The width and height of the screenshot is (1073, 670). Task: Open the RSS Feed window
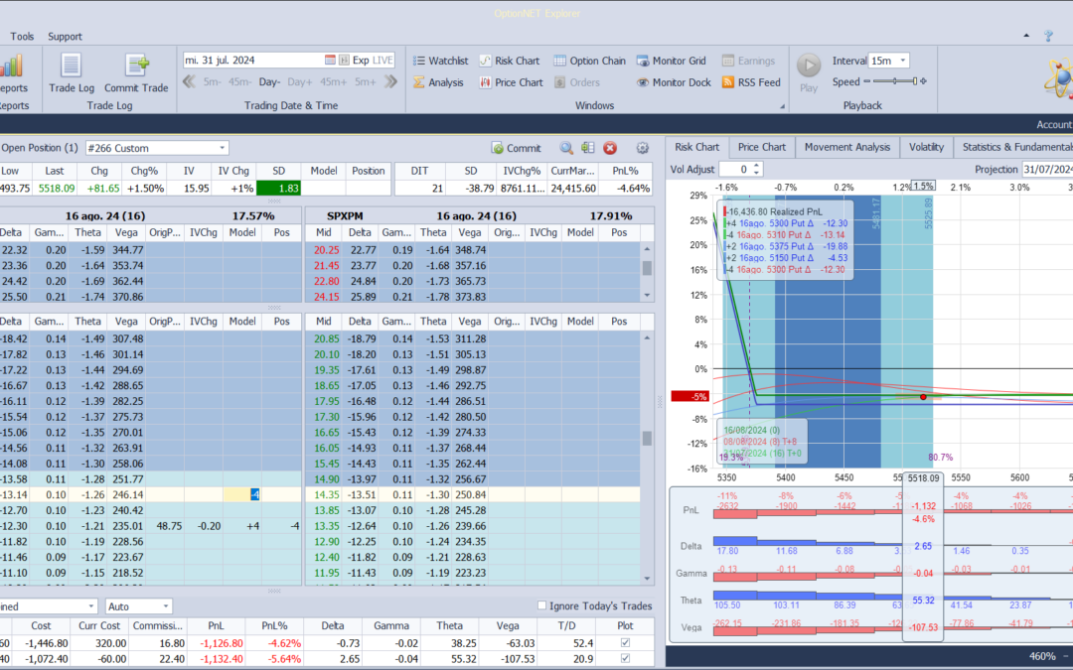pyautogui.click(x=751, y=82)
